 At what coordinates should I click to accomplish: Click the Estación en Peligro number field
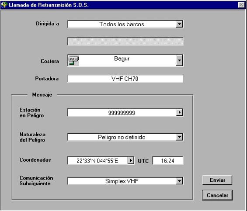pyautogui.click(x=122, y=113)
